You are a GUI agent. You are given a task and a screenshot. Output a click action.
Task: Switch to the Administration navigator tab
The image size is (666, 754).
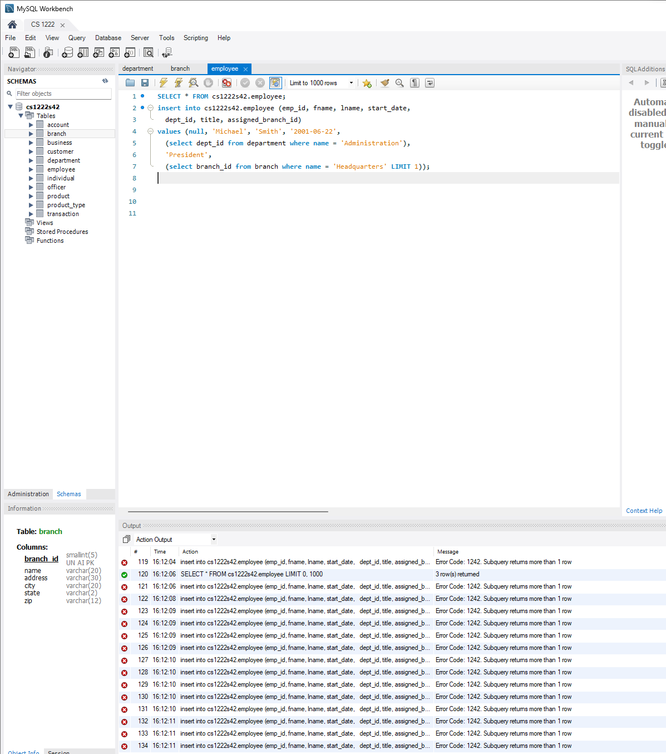28,494
